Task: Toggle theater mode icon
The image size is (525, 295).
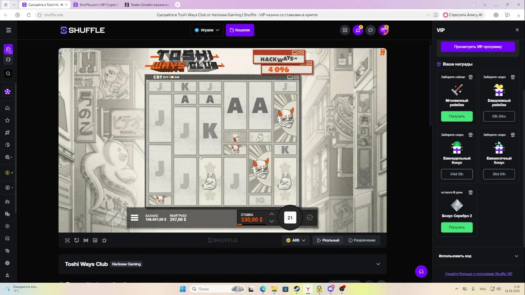Action: pos(86,240)
